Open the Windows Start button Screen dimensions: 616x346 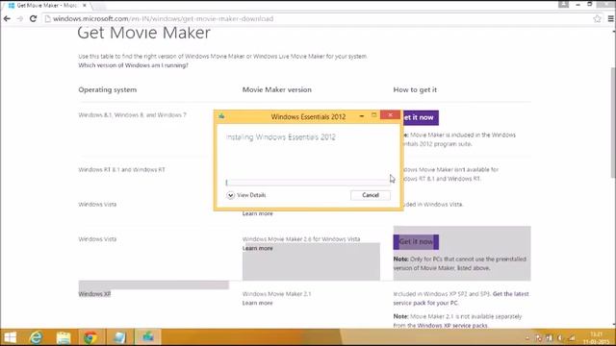[10, 337]
